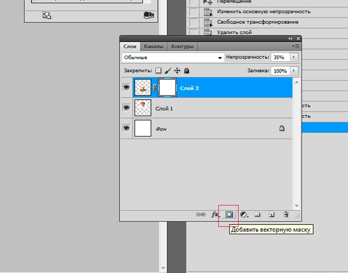Create a new adjustment layer
Screen dimensions: 348x273
click(244, 214)
